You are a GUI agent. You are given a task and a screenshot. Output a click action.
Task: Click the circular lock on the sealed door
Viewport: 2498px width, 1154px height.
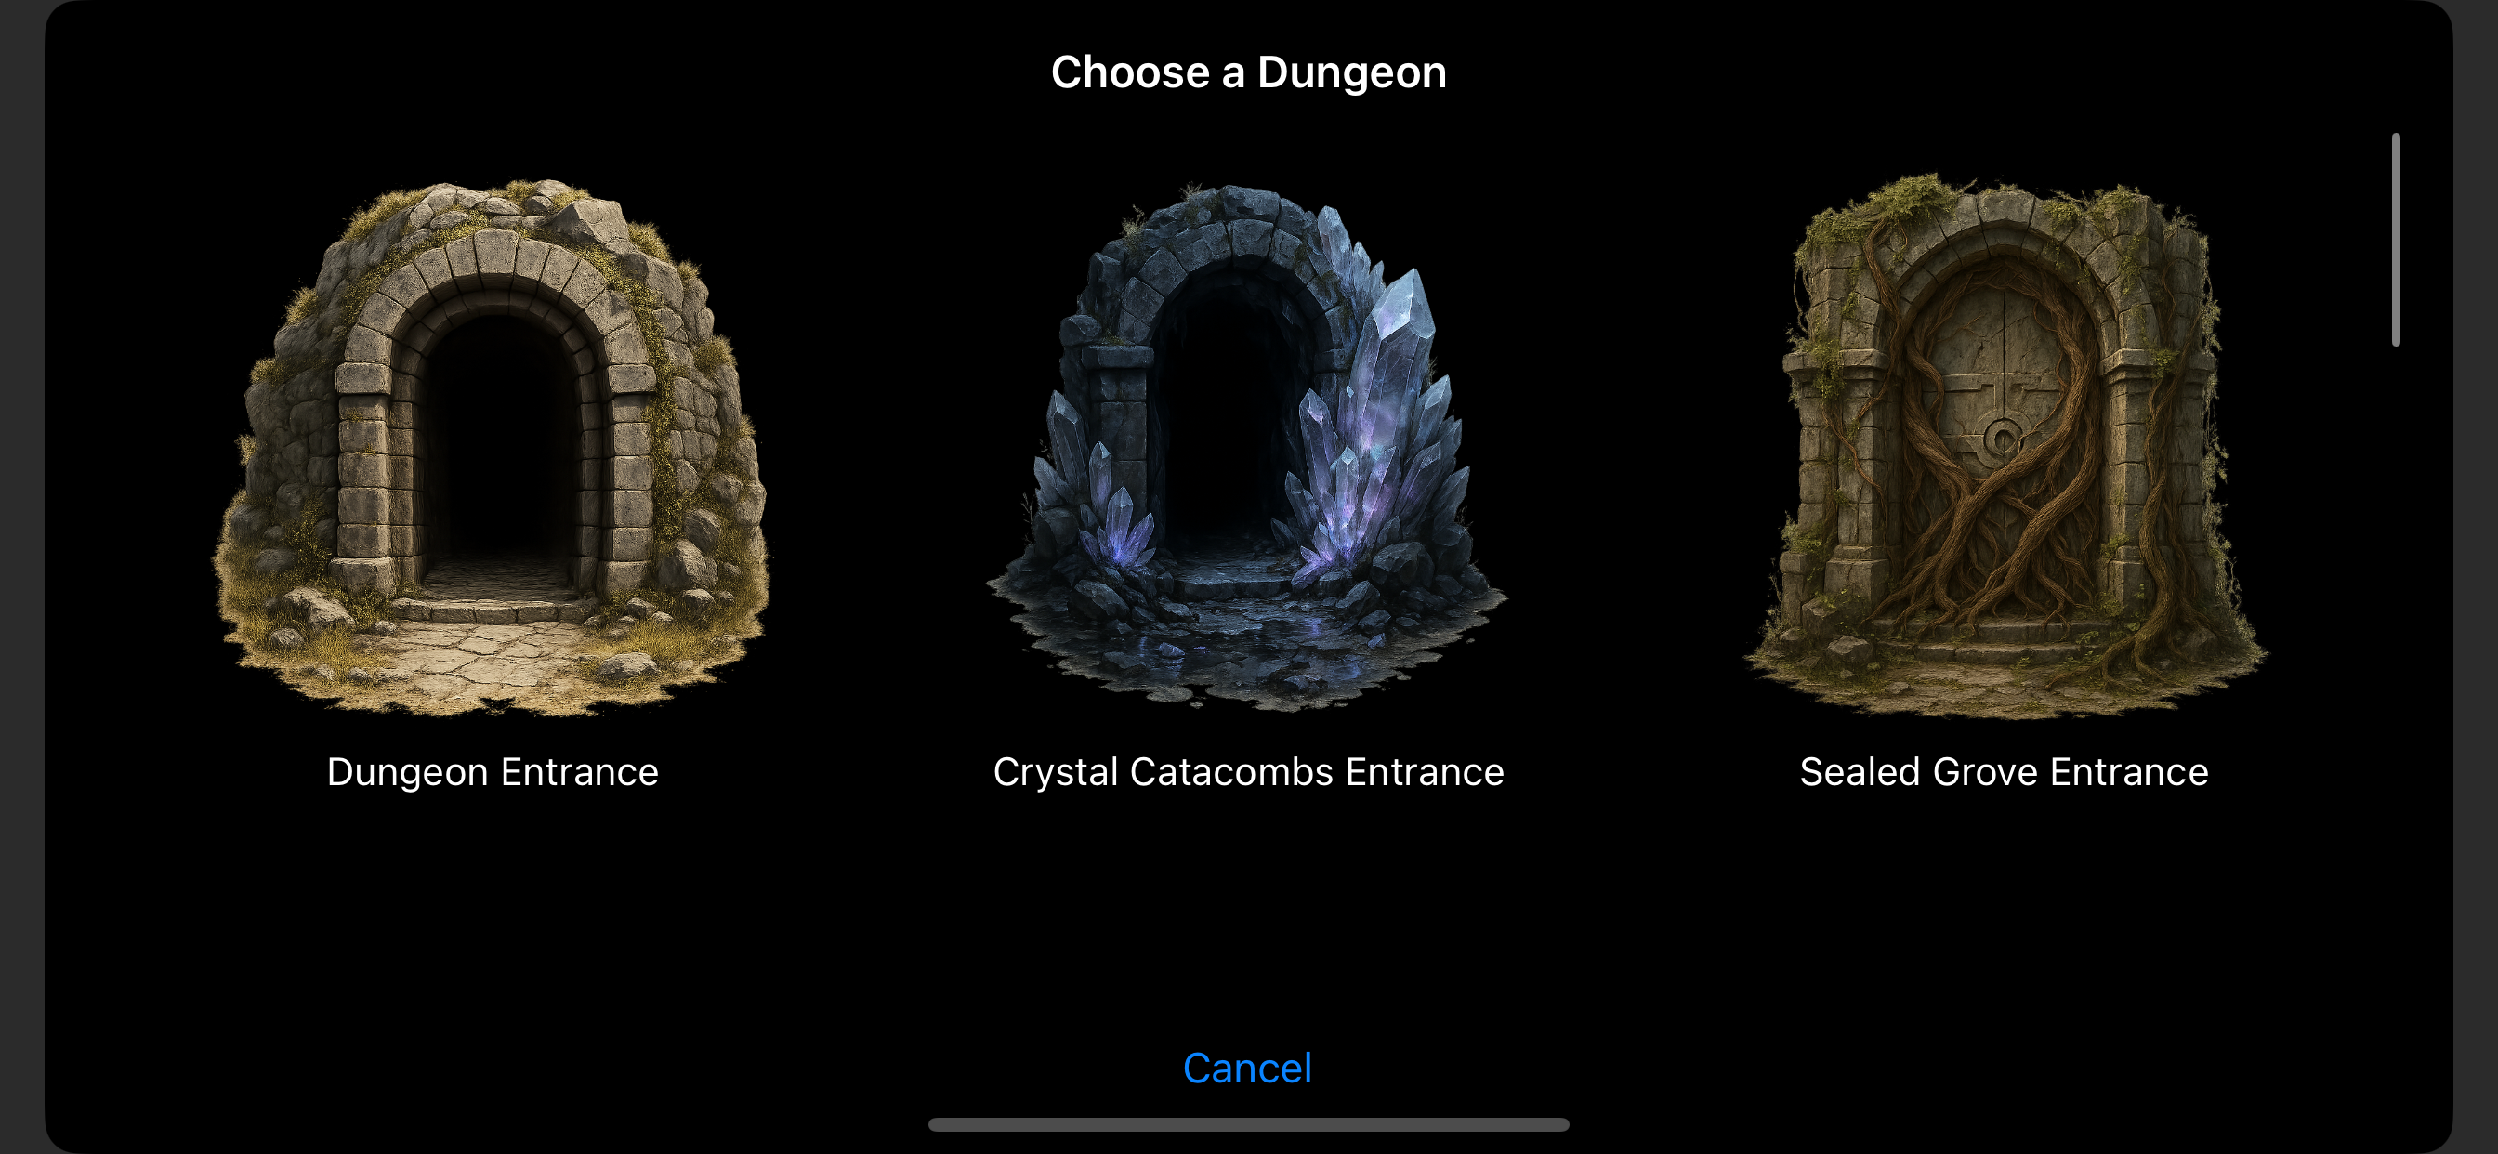pos(2001,438)
